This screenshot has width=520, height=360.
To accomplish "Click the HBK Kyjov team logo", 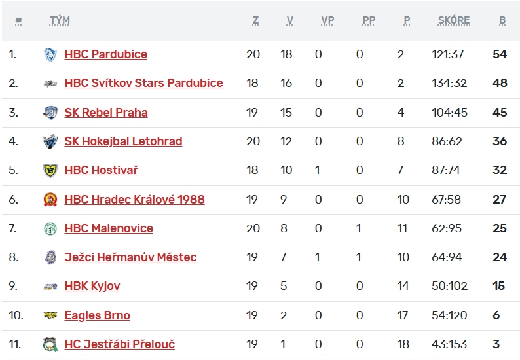I will (50, 286).
